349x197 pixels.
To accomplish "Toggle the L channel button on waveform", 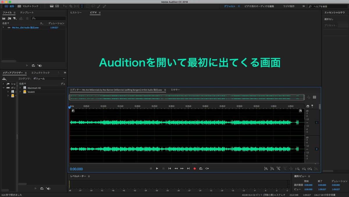I will coord(317,122).
